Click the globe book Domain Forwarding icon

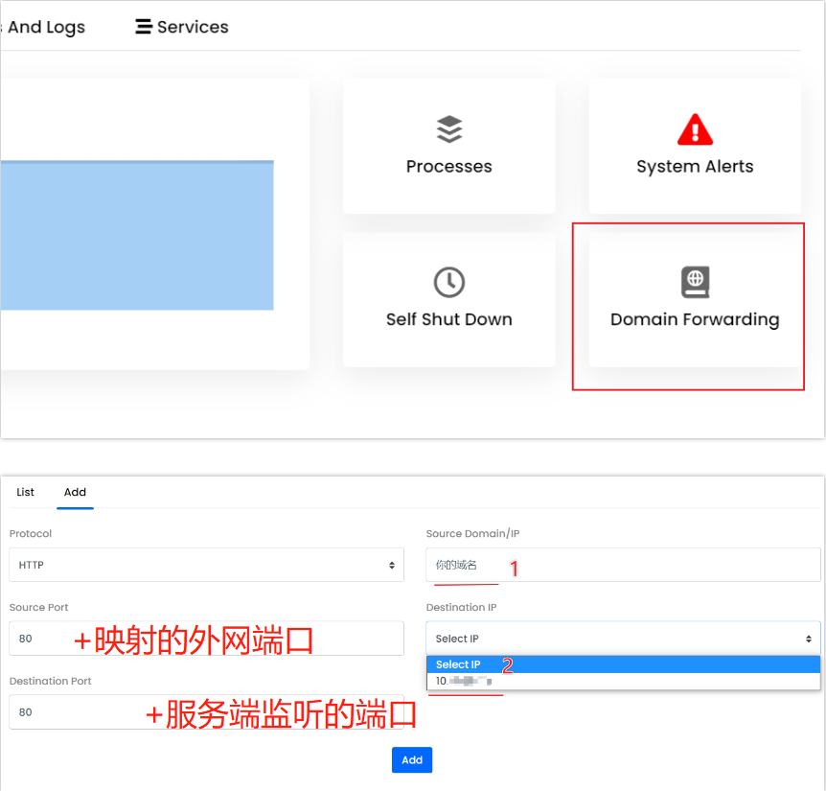tap(695, 282)
